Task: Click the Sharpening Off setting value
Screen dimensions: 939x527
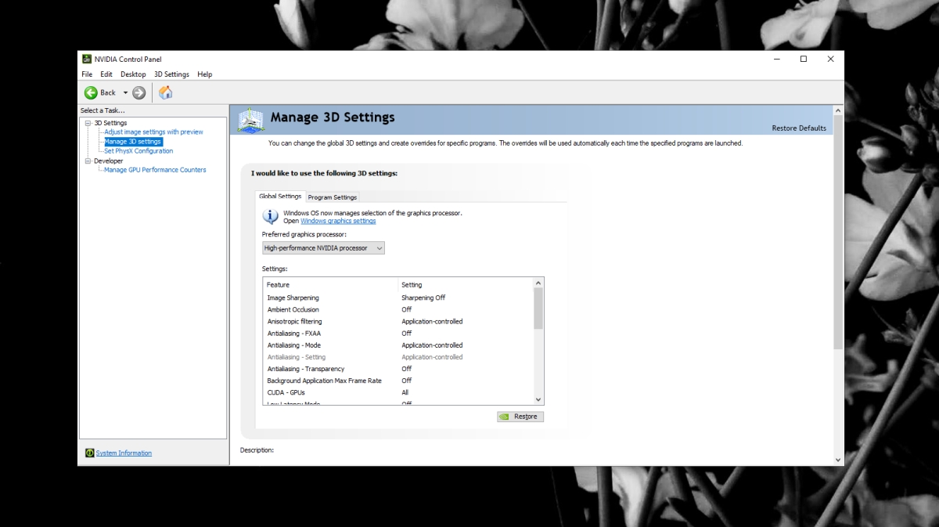Action: [x=423, y=298]
